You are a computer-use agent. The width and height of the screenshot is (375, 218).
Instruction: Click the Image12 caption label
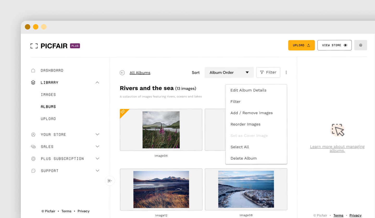pyautogui.click(x=161, y=215)
